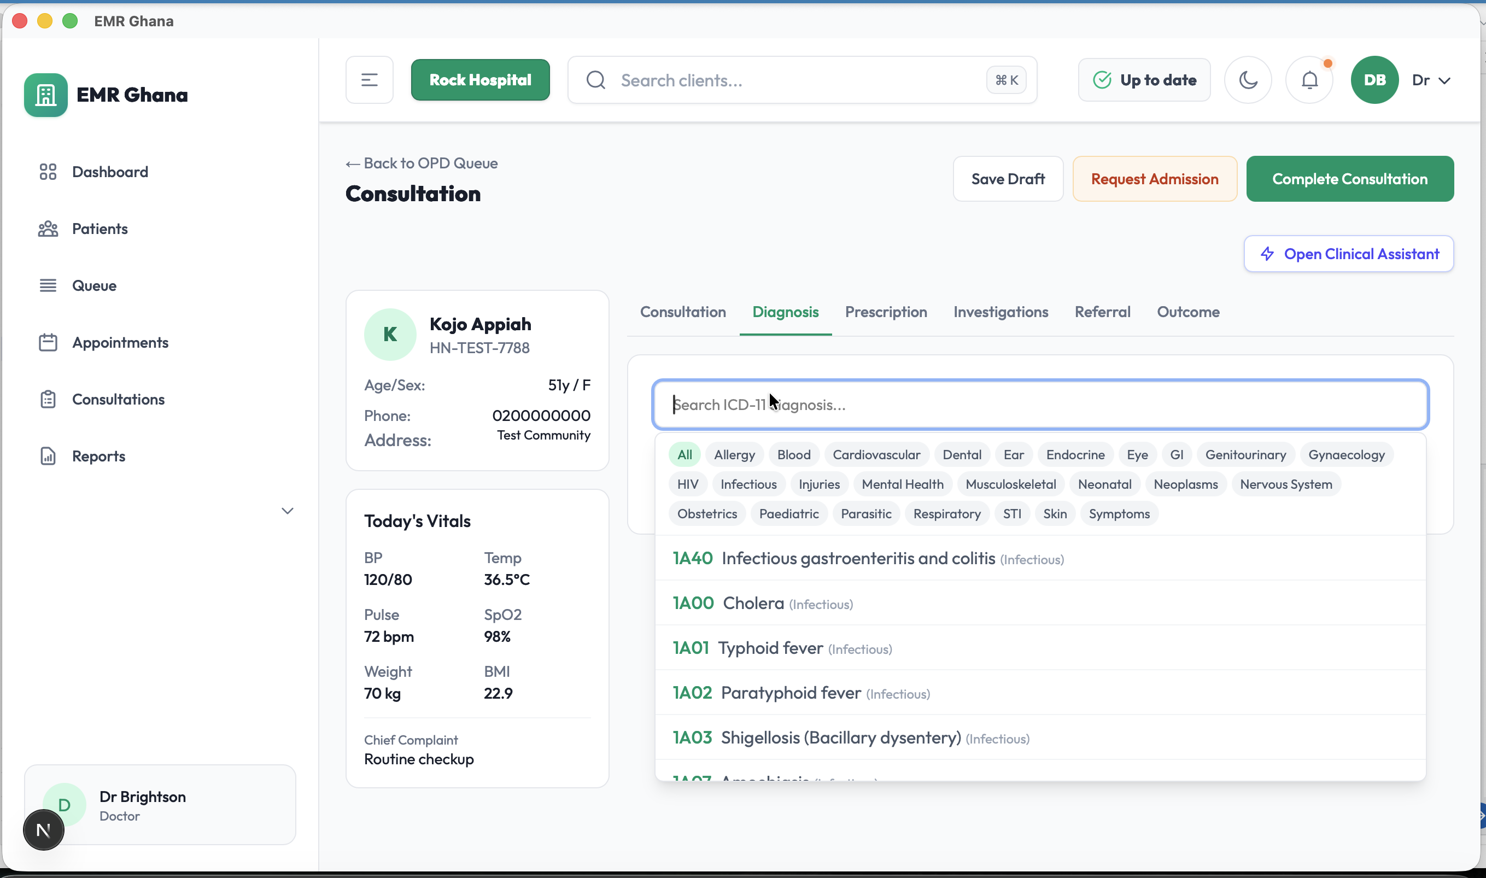Click the Complete Consultation button

click(1349, 179)
